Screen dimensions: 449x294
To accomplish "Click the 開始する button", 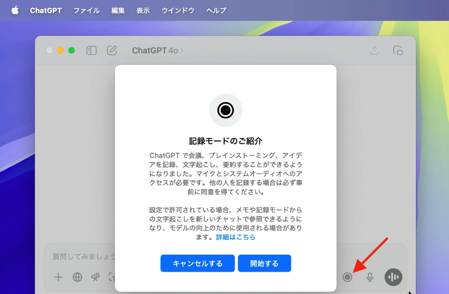I will tap(264, 263).
